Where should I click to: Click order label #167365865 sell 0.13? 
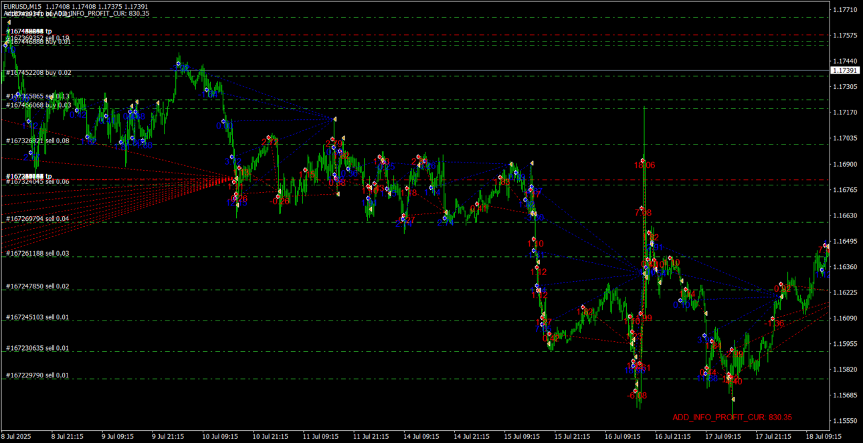[39, 96]
